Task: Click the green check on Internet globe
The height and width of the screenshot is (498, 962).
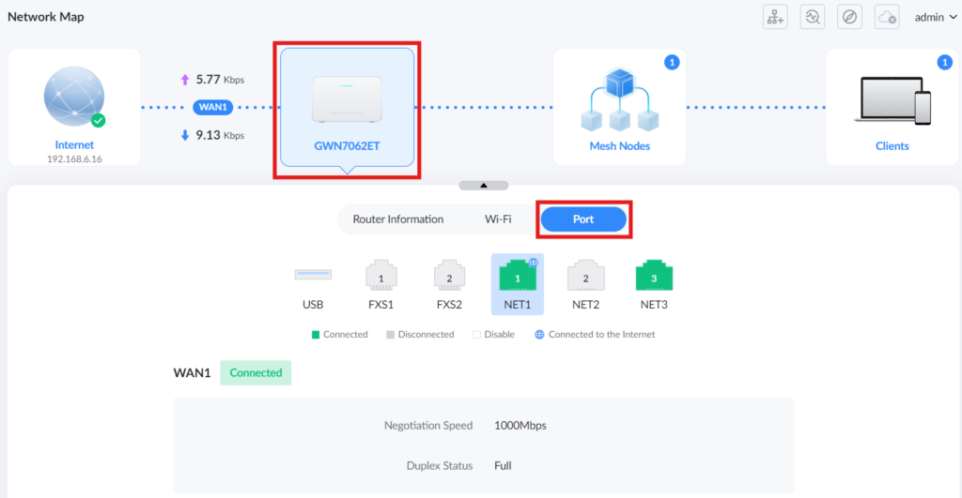Action: tap(98, 121)
